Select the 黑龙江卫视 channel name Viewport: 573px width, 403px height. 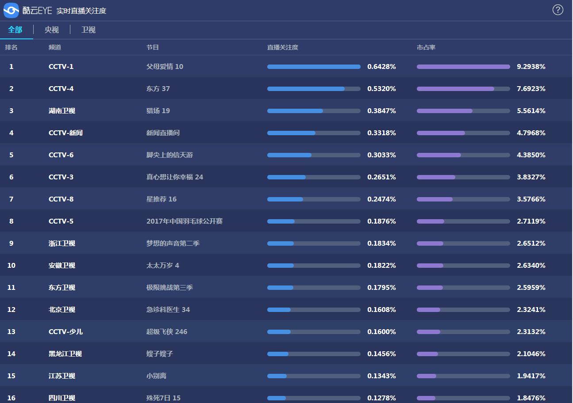pos(65,354)
